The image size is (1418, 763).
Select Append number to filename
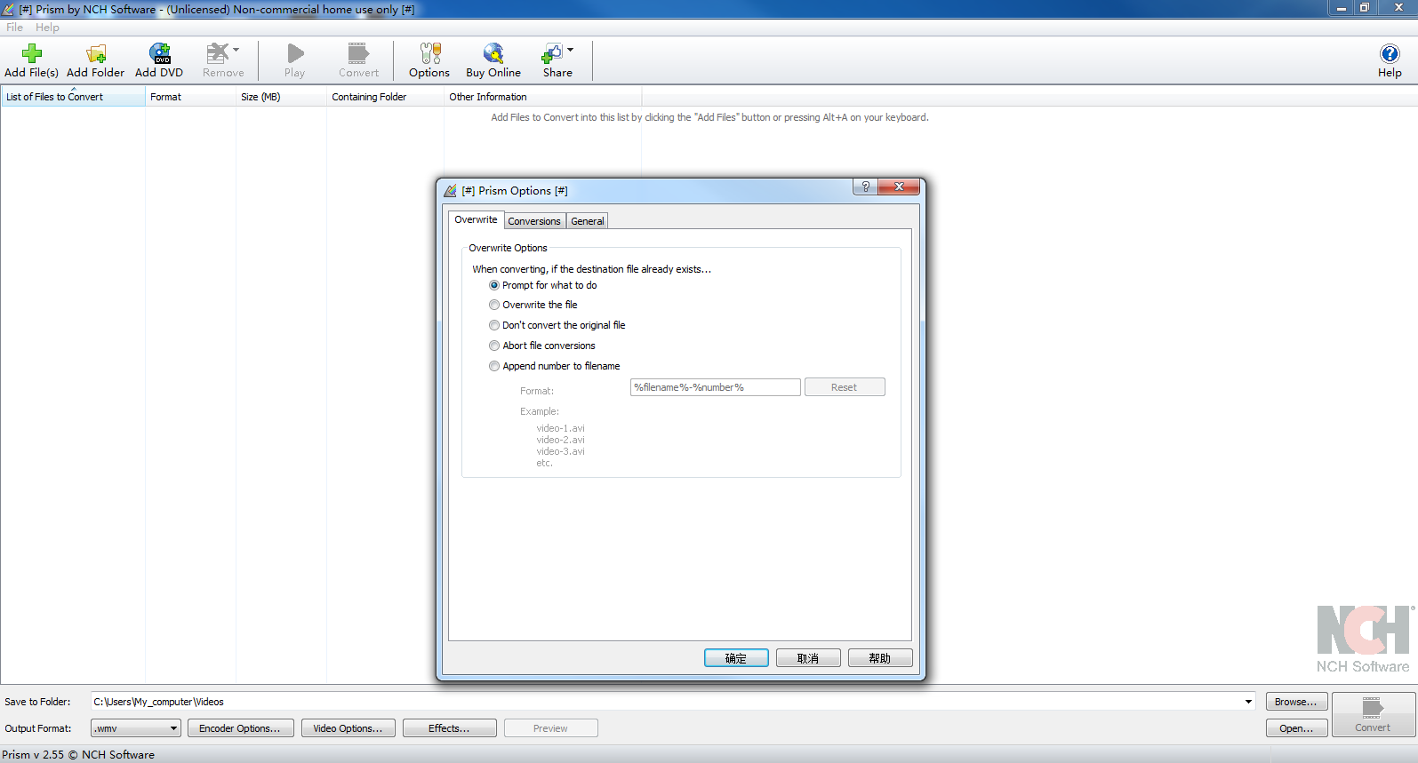pos(494,367)
